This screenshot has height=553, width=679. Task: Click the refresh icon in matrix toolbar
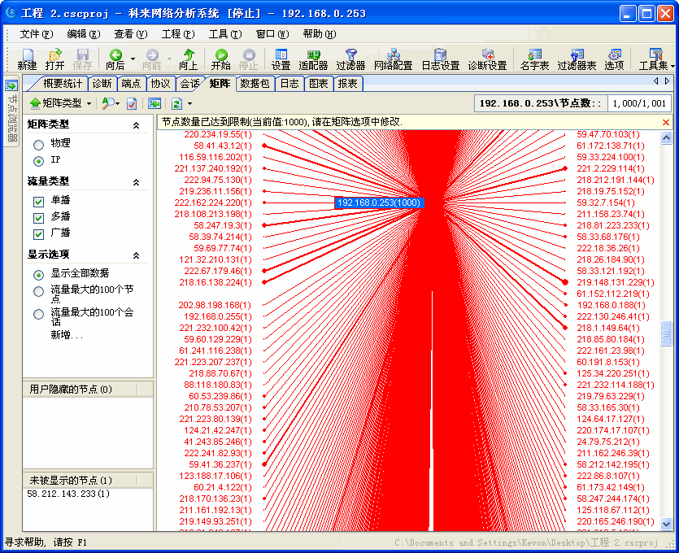pos(176,103)
